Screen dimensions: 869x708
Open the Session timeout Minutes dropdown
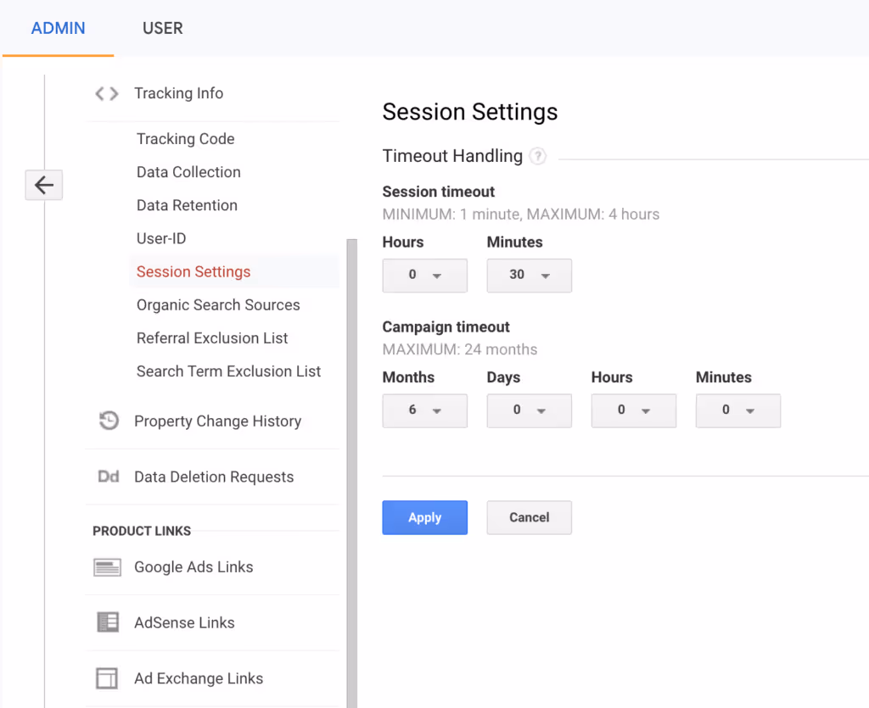530,275
